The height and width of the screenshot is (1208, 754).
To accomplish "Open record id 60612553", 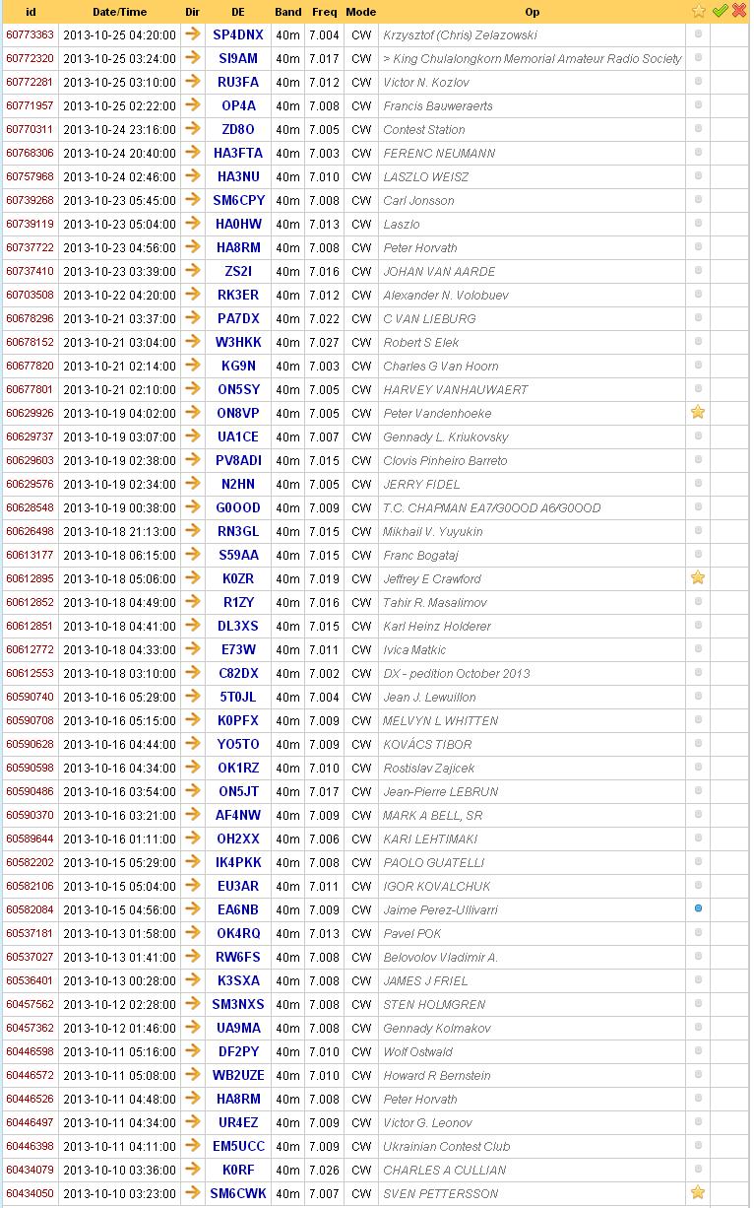I will tap(31, 673).
